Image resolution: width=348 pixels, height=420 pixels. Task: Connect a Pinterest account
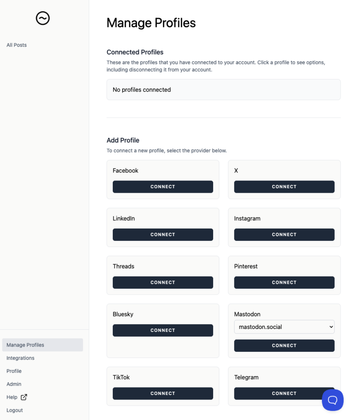(284, 282)
